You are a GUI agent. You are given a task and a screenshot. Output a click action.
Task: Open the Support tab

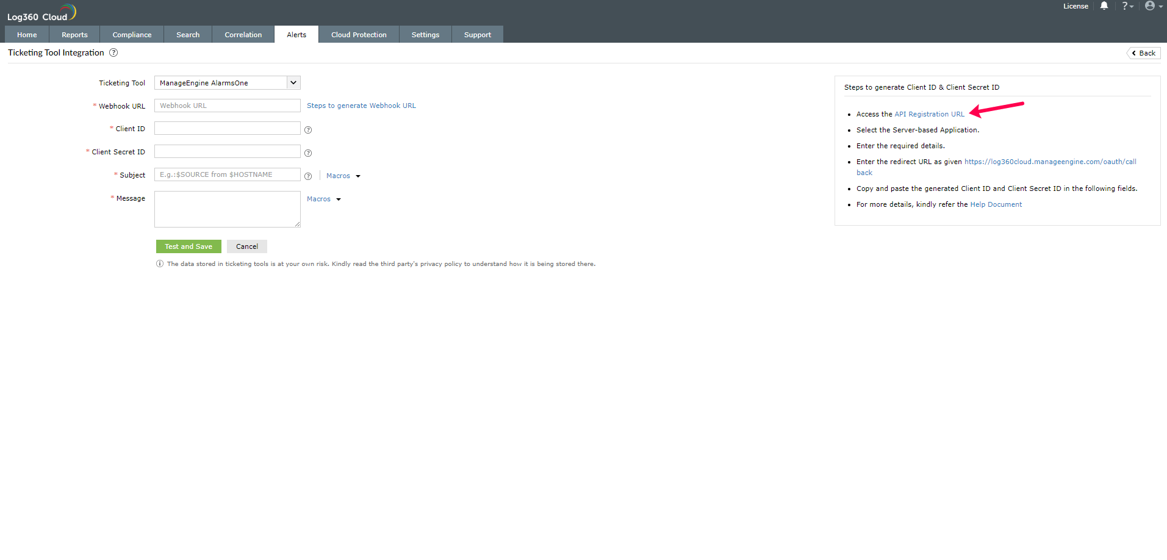tap(477, 35)
